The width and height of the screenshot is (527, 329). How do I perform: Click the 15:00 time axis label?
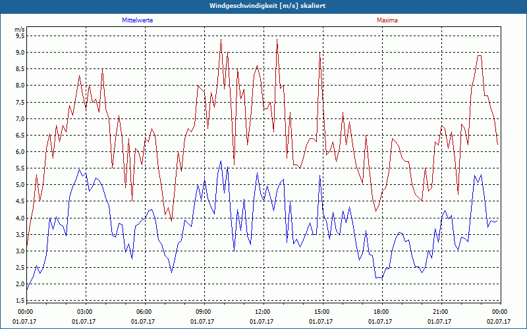(x=321, y=312)
